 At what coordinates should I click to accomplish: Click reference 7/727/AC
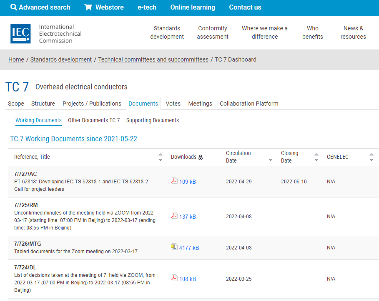pyautogui.click(x=25, y=174)
